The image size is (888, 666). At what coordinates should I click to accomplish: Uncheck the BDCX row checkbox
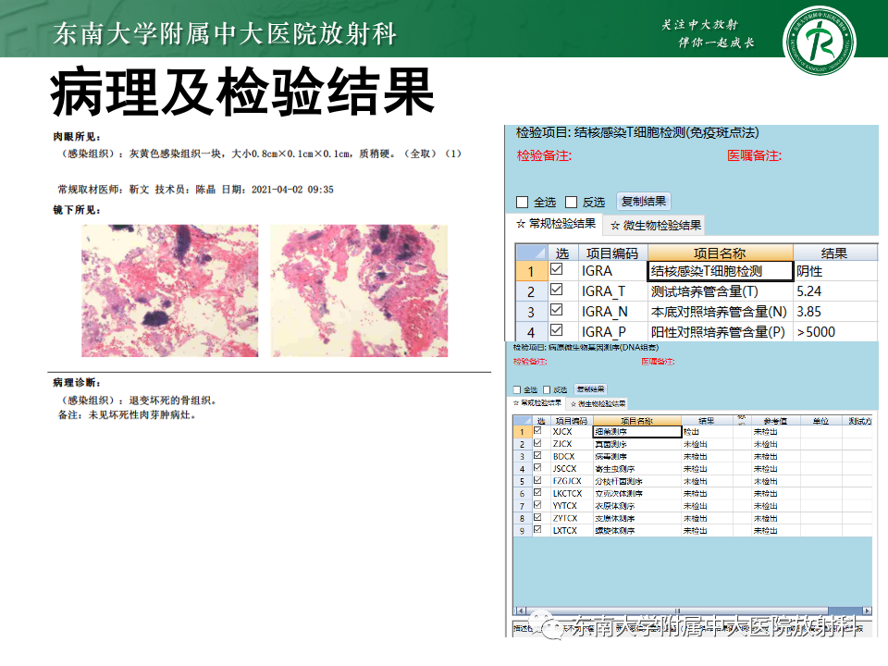(x=537, y=455)
